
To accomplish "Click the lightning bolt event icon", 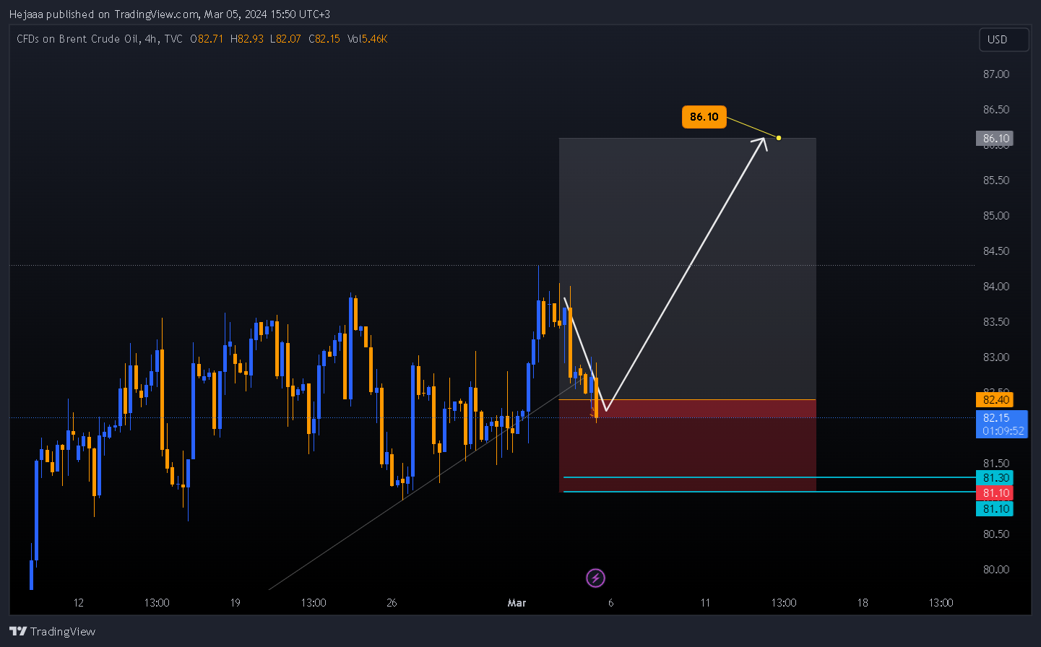I will 595,578.
